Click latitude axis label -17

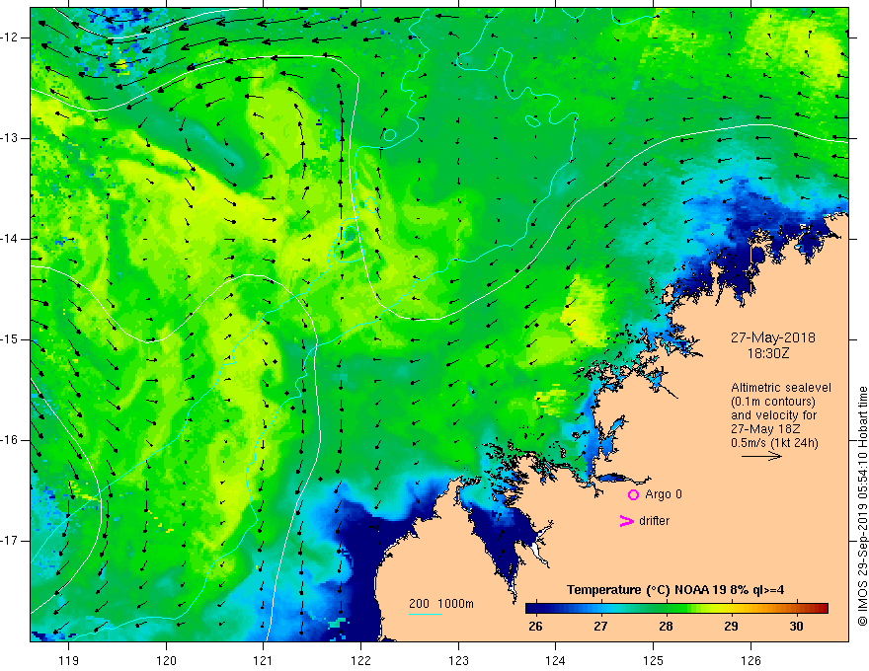click(11, 541)
